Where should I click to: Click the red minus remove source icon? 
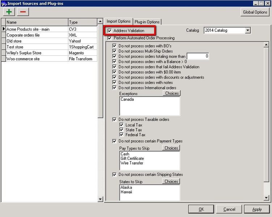(x=22, y=12)
